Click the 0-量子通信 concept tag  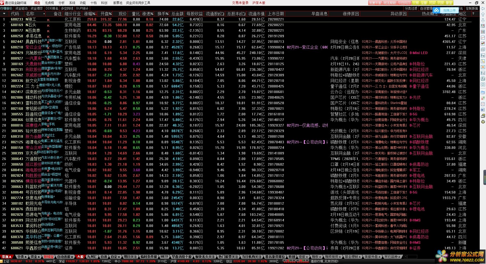[419, 86]
